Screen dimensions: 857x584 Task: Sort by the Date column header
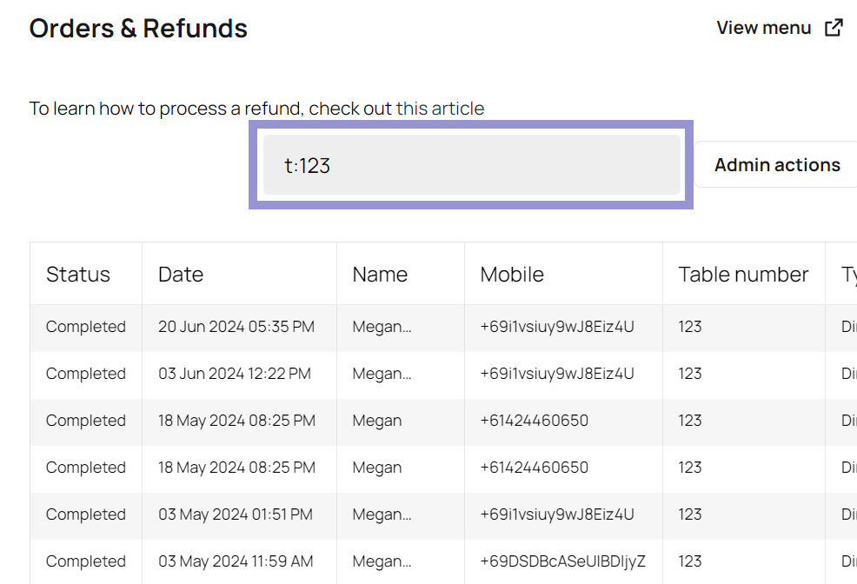click(181, 275)
